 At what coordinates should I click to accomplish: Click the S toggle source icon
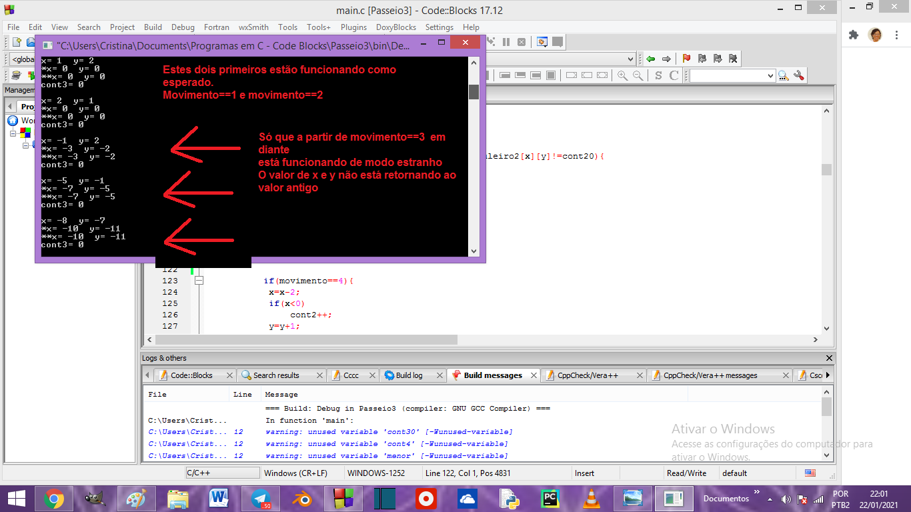pyautogui.click(x=659, y=76)
